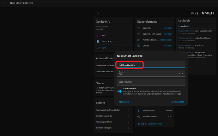Open logbook link for 'ist geöffnet'

(186, 45)
